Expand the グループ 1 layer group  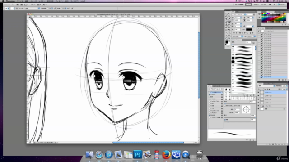[261, 106]
